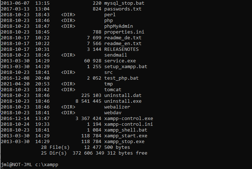Screen dimensions: 252x169
Task: Click the properties.ini filename
Action: pyautogui.click(x=124, y=32)
